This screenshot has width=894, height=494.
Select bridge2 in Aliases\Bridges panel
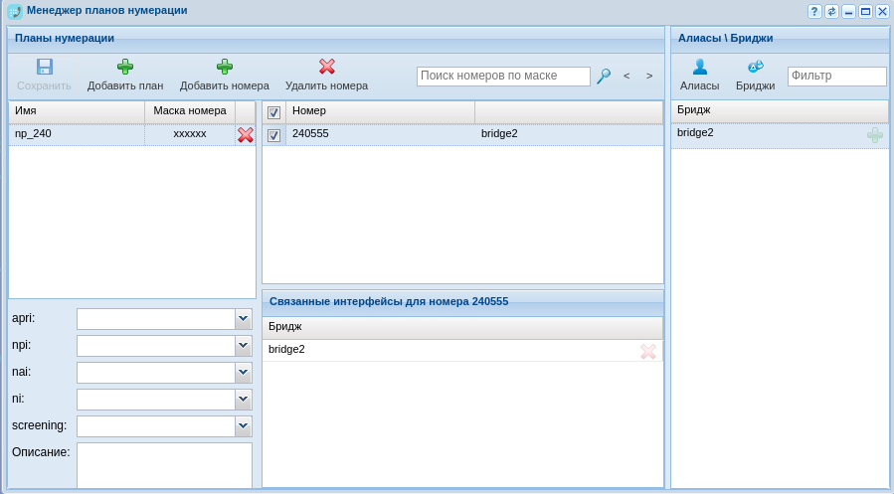(780, 135)
